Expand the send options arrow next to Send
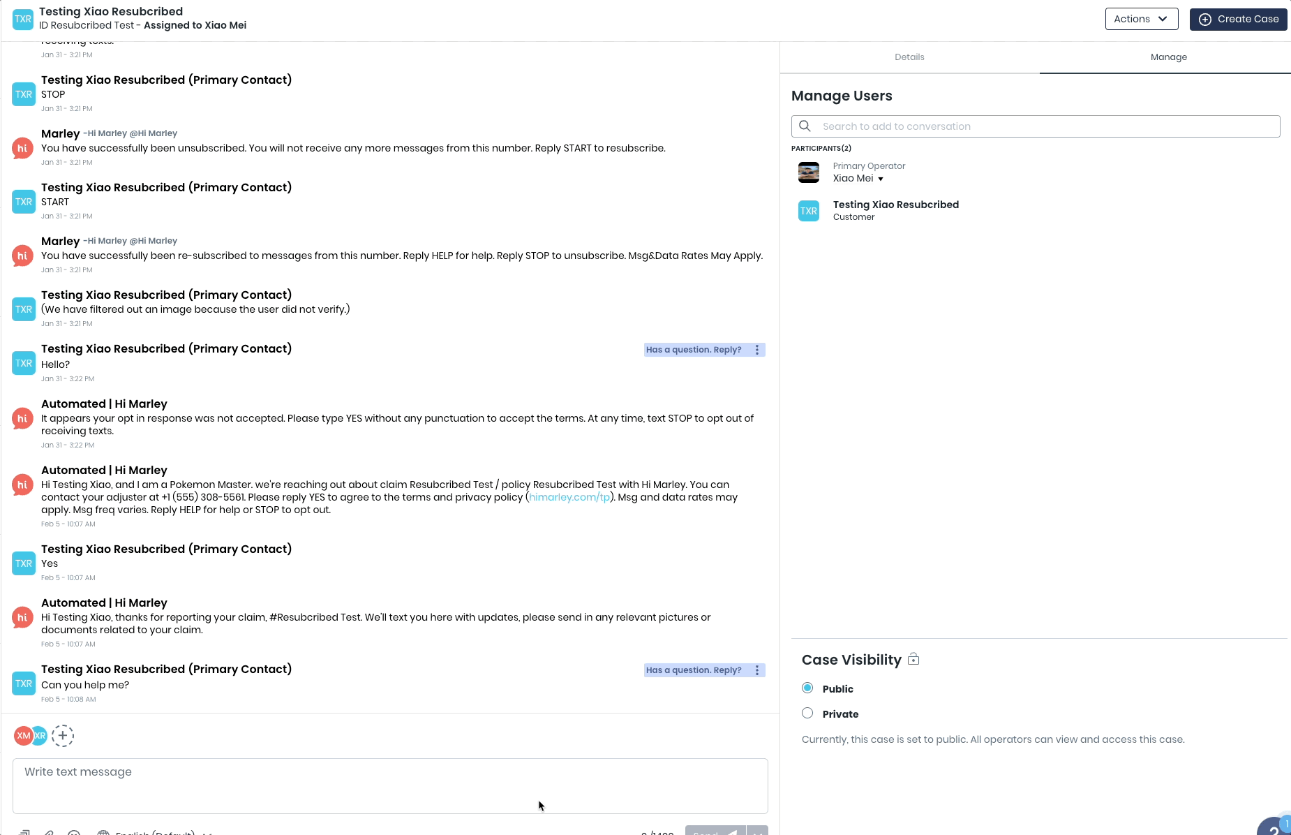Screen dimensions: 1291x835 757,832
